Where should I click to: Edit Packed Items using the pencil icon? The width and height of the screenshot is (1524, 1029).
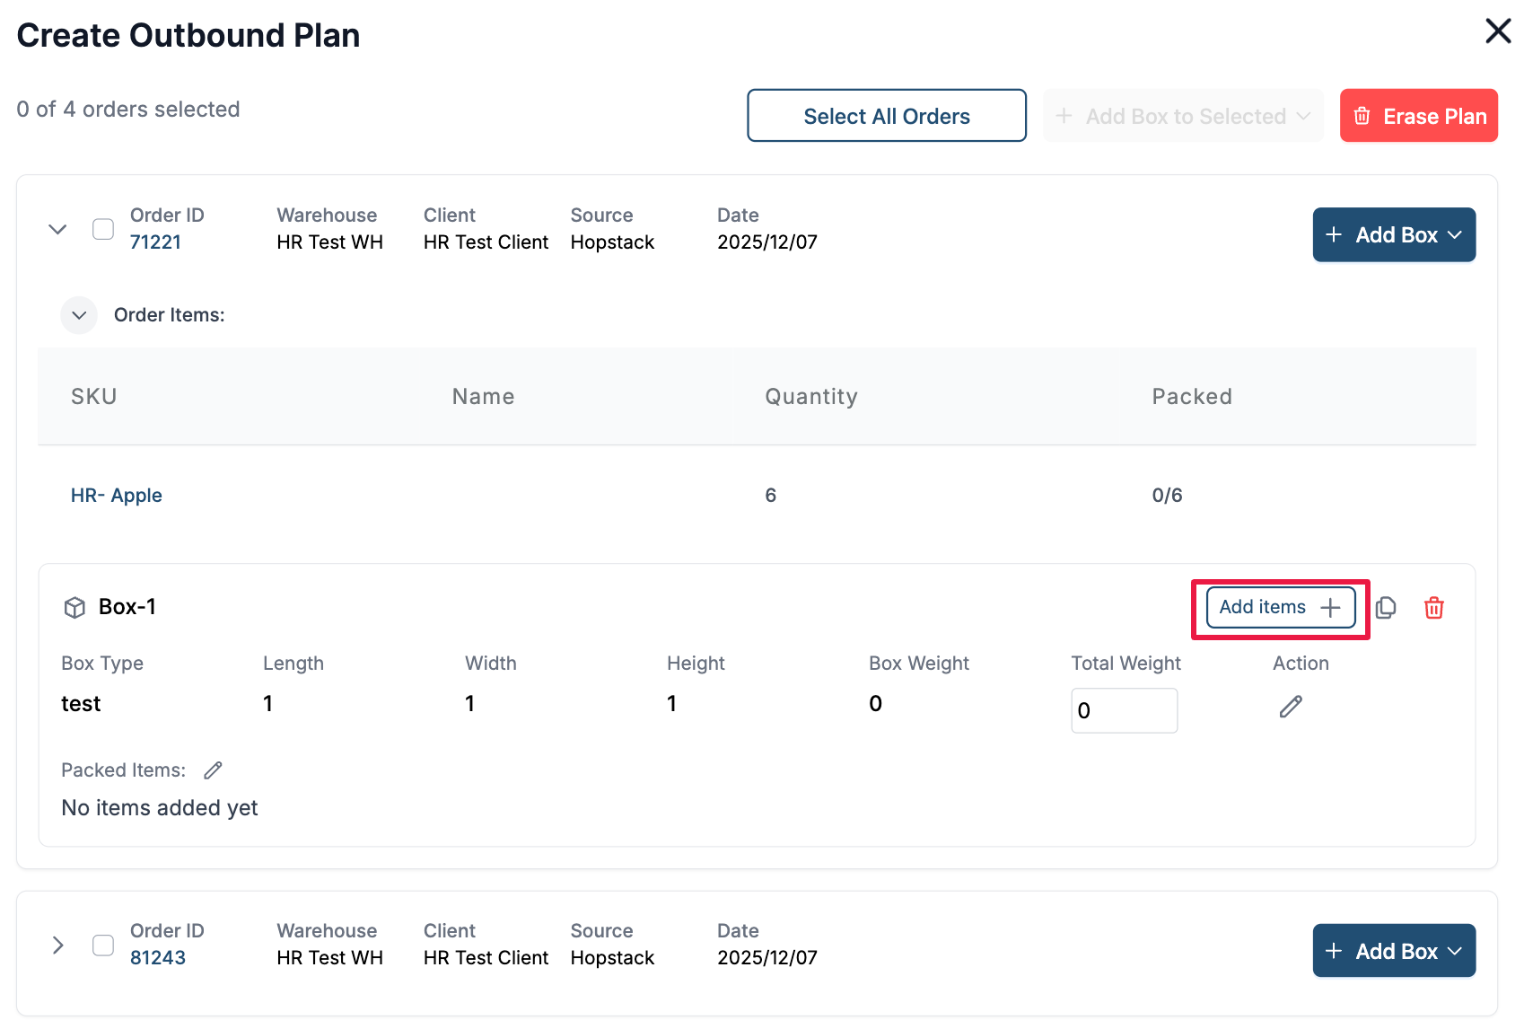(x=213, y=770)
